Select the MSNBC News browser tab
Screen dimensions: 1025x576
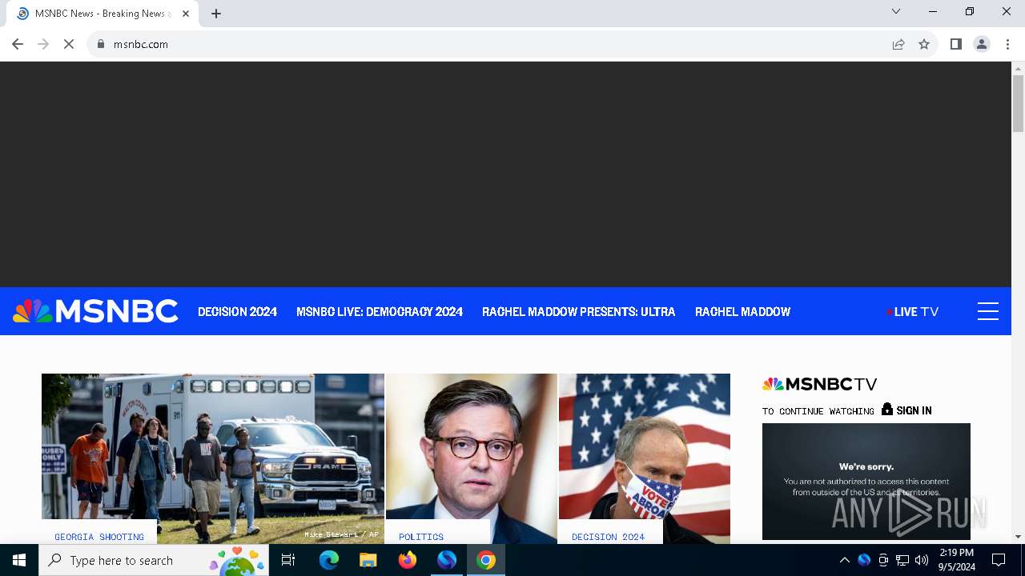click(x=101, y=14)
